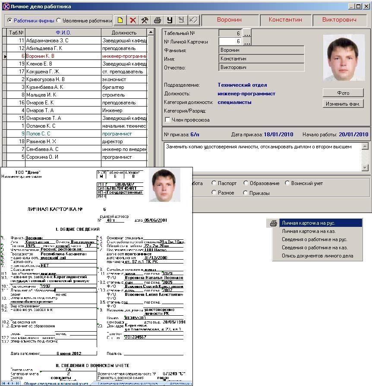Viewport: 372px width, 386px height.
Task: Maximize the Личное дело работника window
Action: 359,6
